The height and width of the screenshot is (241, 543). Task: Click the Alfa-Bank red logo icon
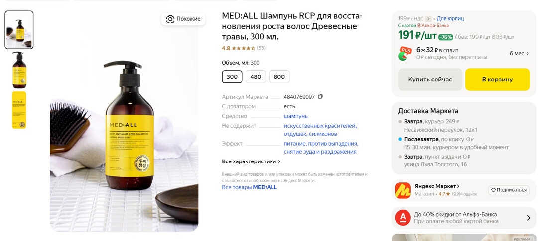[403, 218]
